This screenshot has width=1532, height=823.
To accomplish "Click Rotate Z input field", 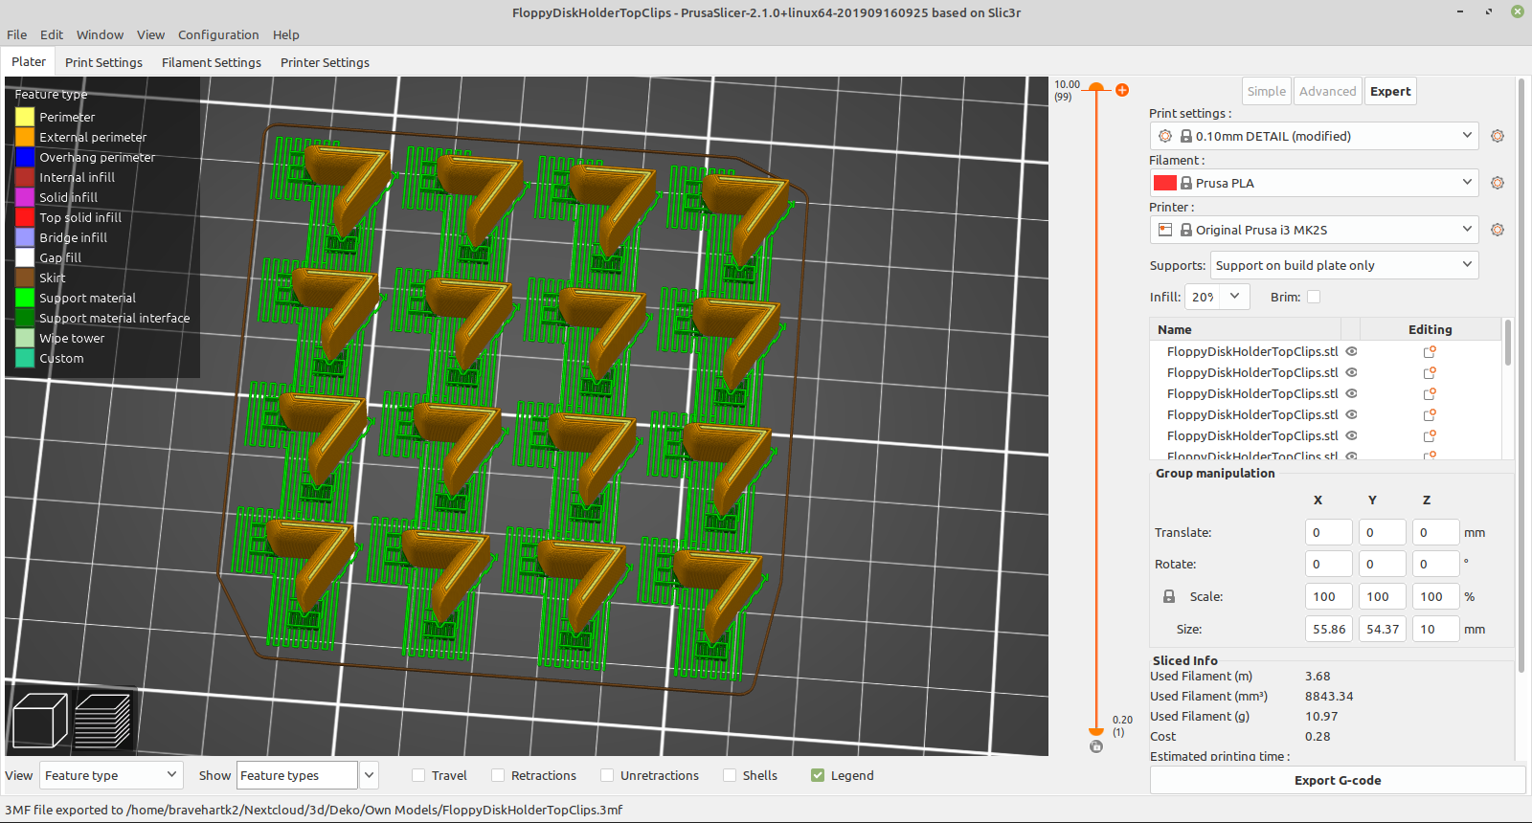I will 1436,564.
